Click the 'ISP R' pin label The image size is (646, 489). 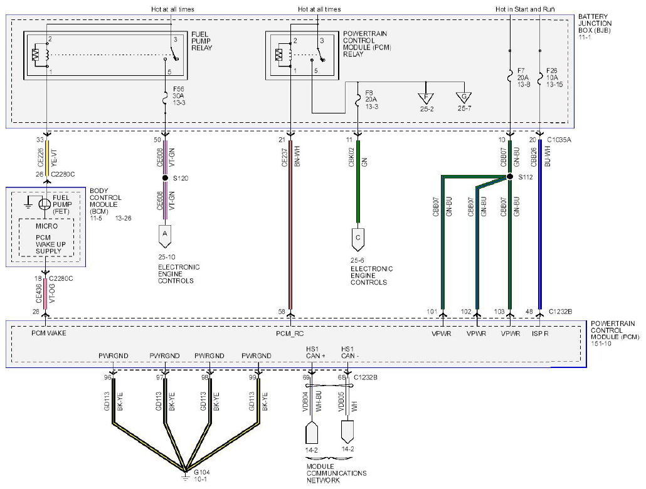tap(540, 334)
